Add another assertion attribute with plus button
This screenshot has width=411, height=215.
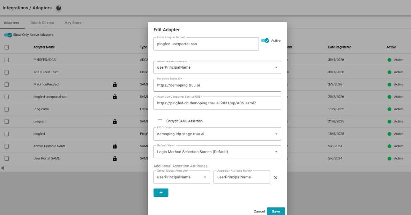coord(161,193)
